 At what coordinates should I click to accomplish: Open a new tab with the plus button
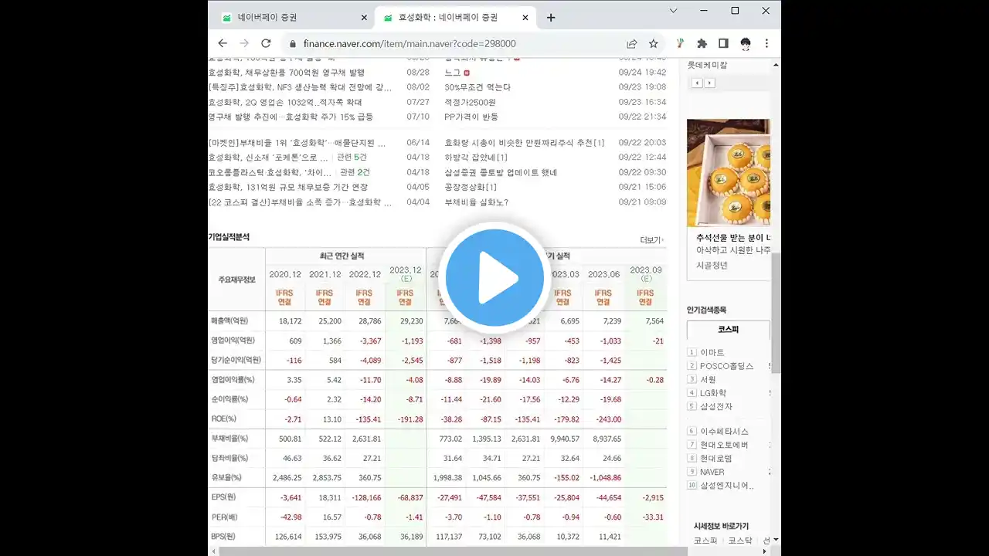[x=551, y=17]
